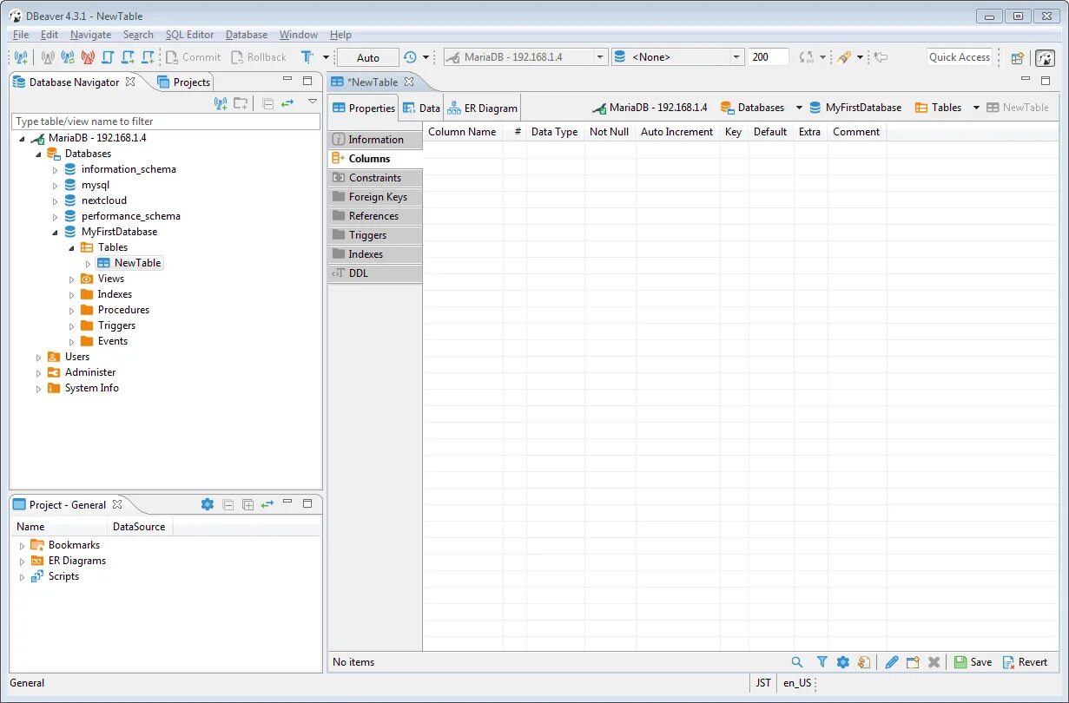
Task: Open Database Navigator view menu triangle
Action: point(313,102)
